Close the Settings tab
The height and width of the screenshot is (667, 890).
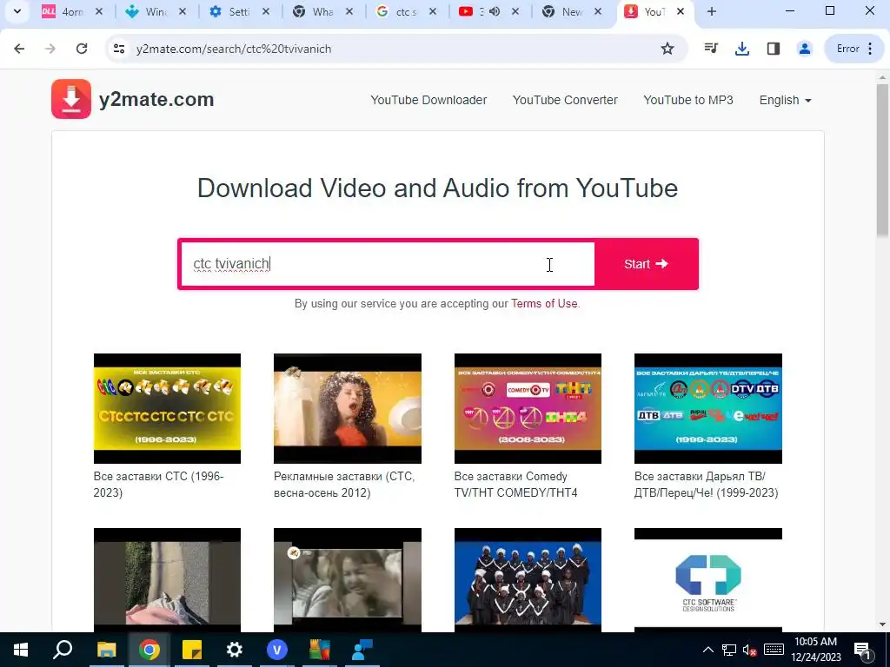[x=266, y=11]
